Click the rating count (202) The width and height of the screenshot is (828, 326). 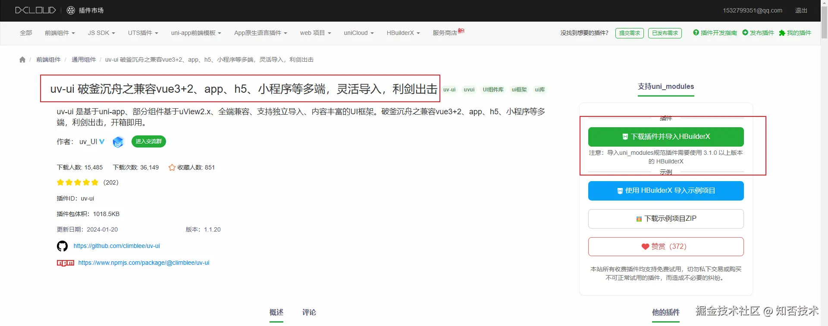click(111, 182)
